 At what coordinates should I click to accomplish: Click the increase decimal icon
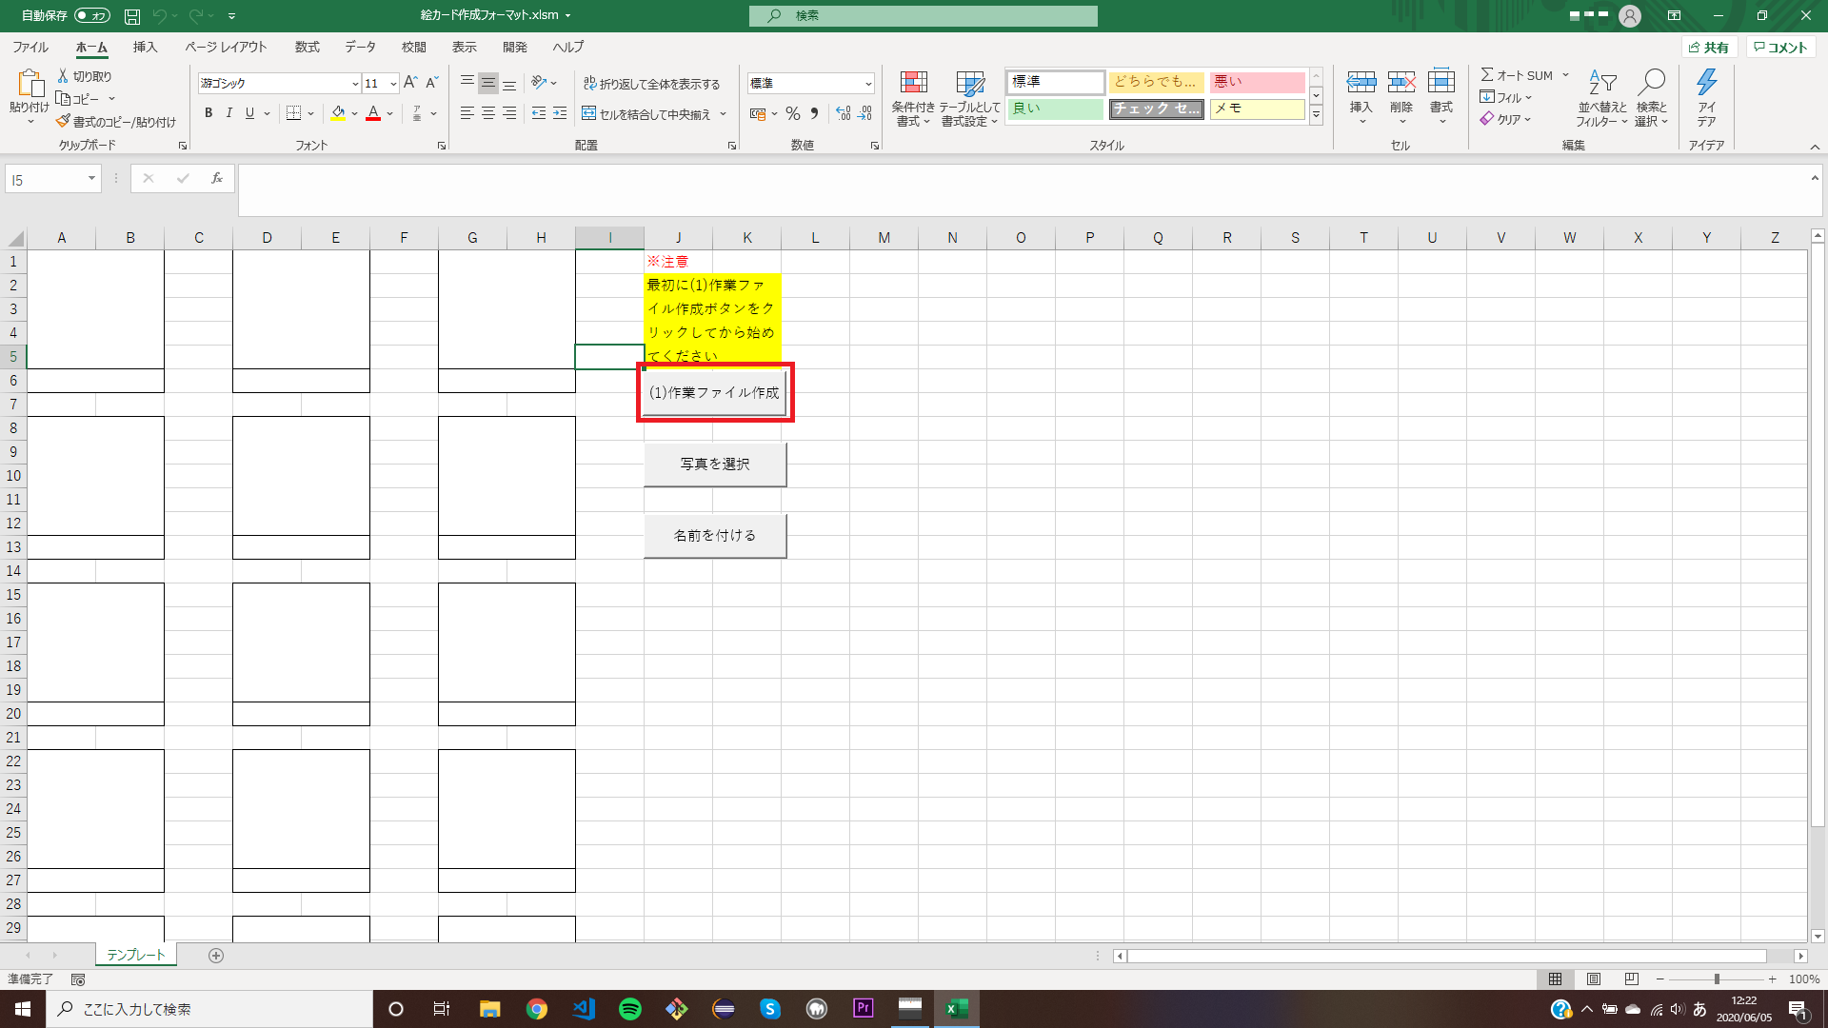[x=844, y=113]
